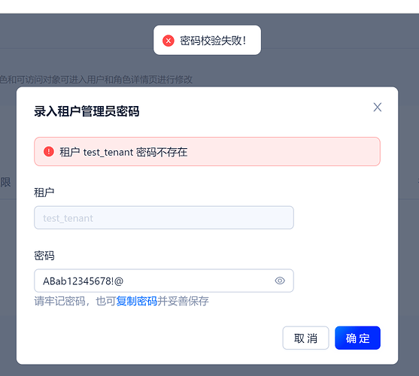Click the 并妥善保存 text after the link
The image size is (419, 376).
tap(183, 301)
